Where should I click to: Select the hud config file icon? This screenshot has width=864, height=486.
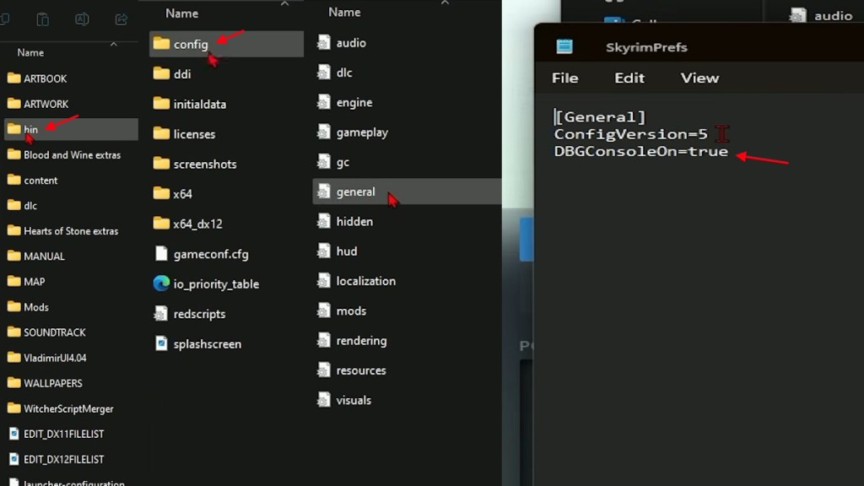pos(324,251)
